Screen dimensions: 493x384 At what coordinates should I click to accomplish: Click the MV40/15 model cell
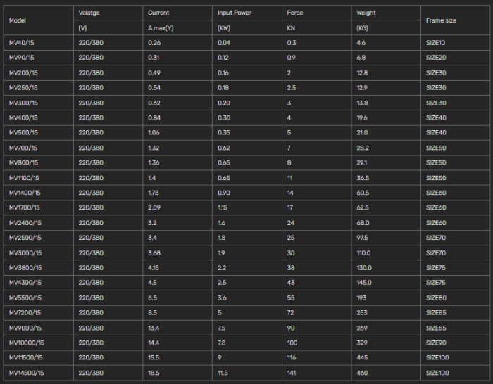[x=21, y=43]
